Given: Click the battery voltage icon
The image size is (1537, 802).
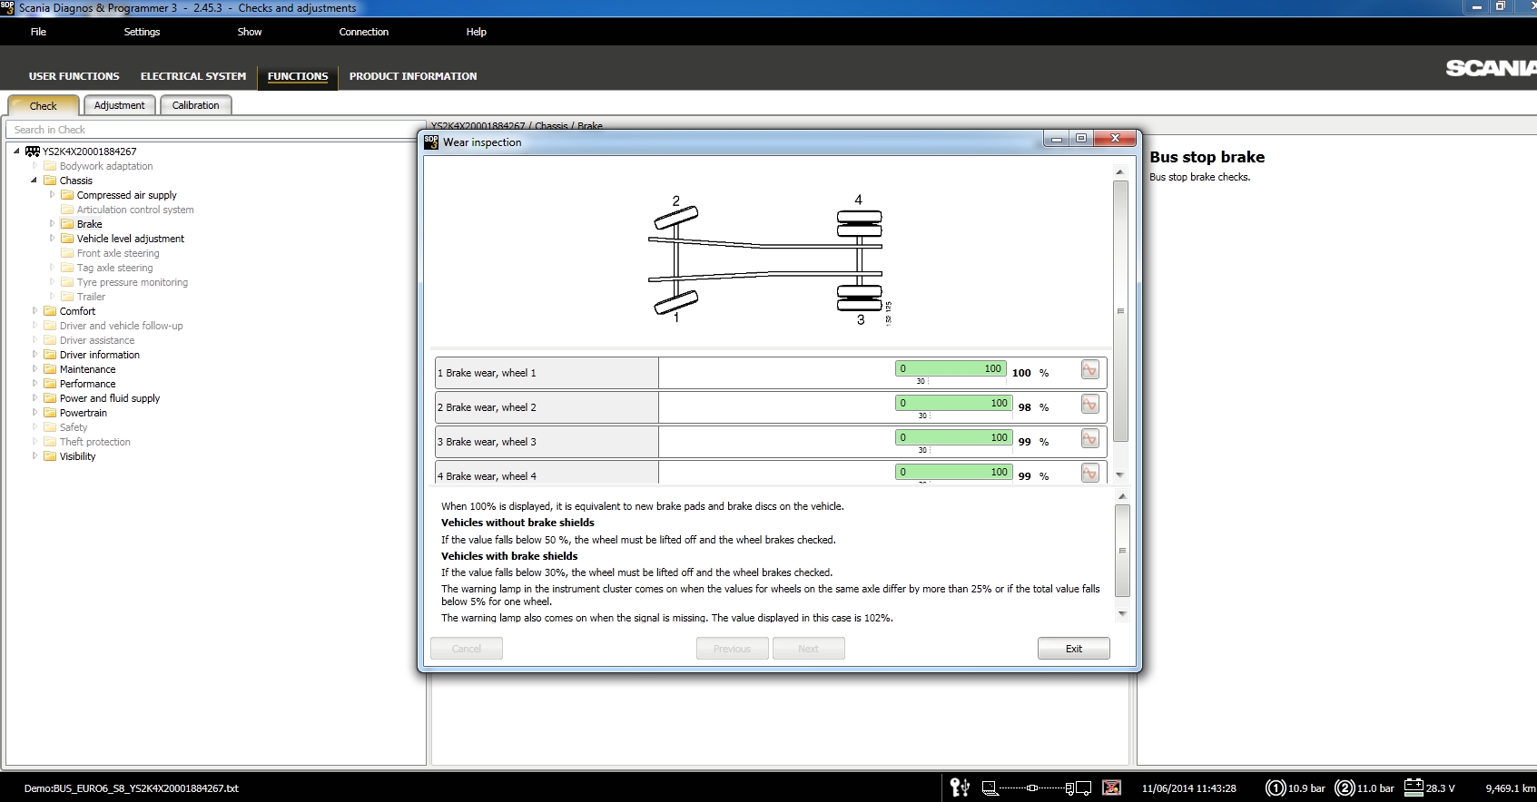Looking at the screenshot, I should tap(1413, 787).
